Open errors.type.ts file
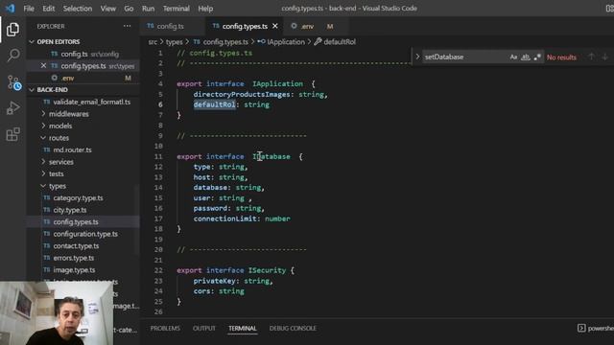 click(74, 258)
